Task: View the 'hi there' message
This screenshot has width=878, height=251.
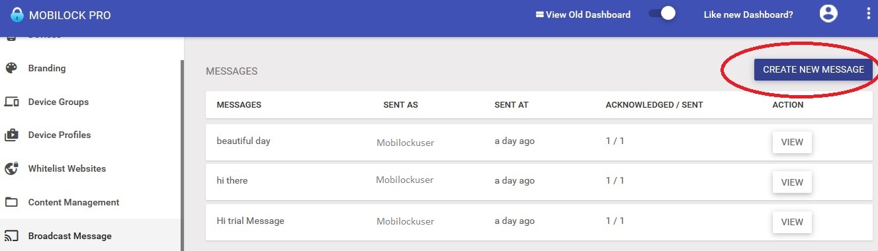Action: point(792,182)
